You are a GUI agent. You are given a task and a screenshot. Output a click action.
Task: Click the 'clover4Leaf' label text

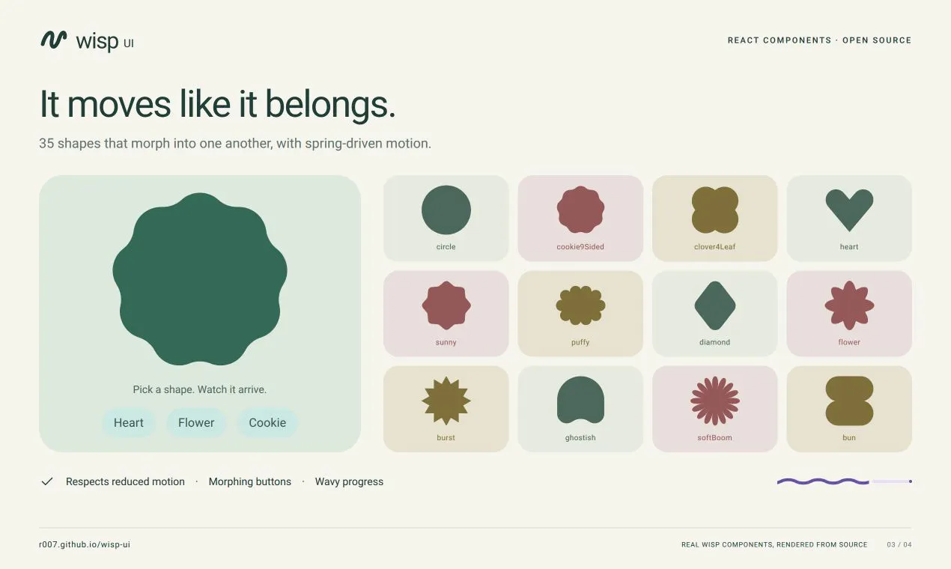pos(715,246)
